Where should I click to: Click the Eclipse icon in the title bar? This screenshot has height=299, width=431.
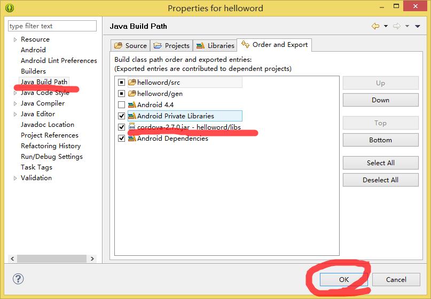point(9,7)
